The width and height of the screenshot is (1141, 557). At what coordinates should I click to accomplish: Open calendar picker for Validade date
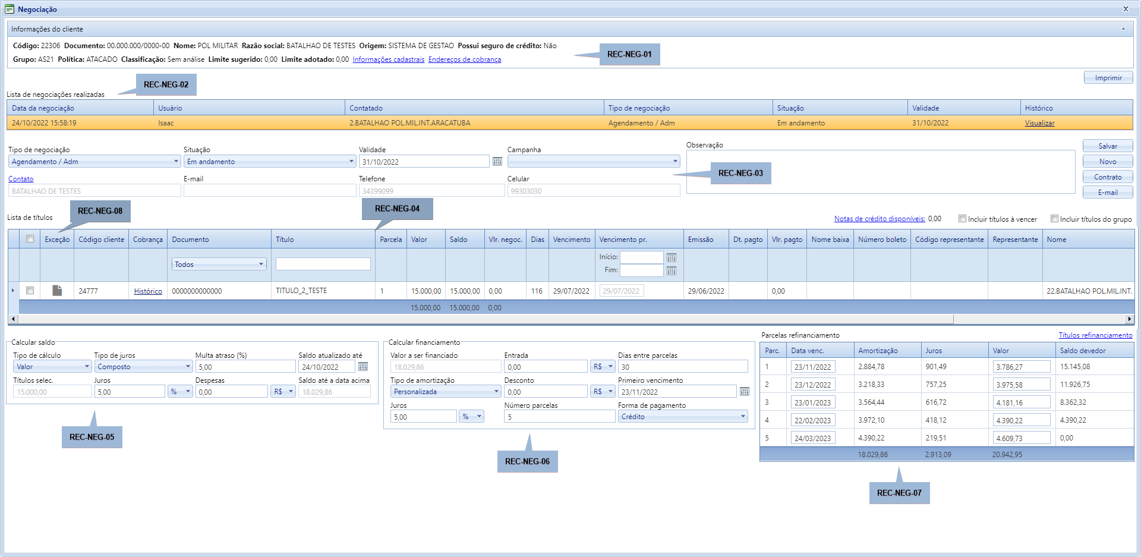(497, 162)
